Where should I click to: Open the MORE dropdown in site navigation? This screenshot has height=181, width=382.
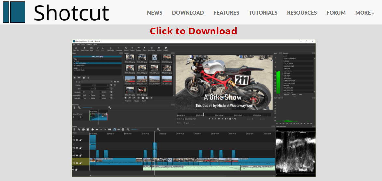tap(364, 13)
